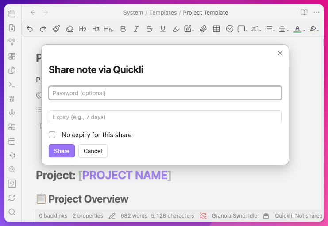The width and height of the screenshot is (328, 226).
Task: Open more options three-dots menu
Action: pyautogui.click(x=316, y=12)
